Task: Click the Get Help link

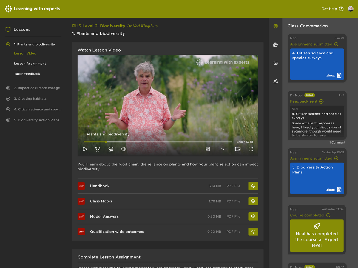Action: pos(329,9)
